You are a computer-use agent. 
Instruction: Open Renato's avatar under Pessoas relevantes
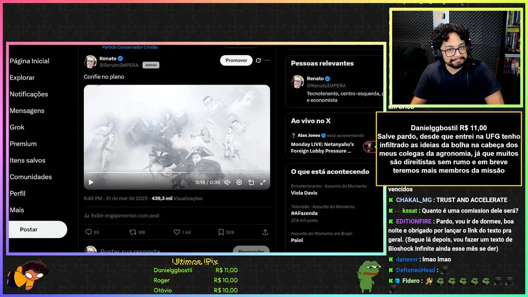point(297,82)
